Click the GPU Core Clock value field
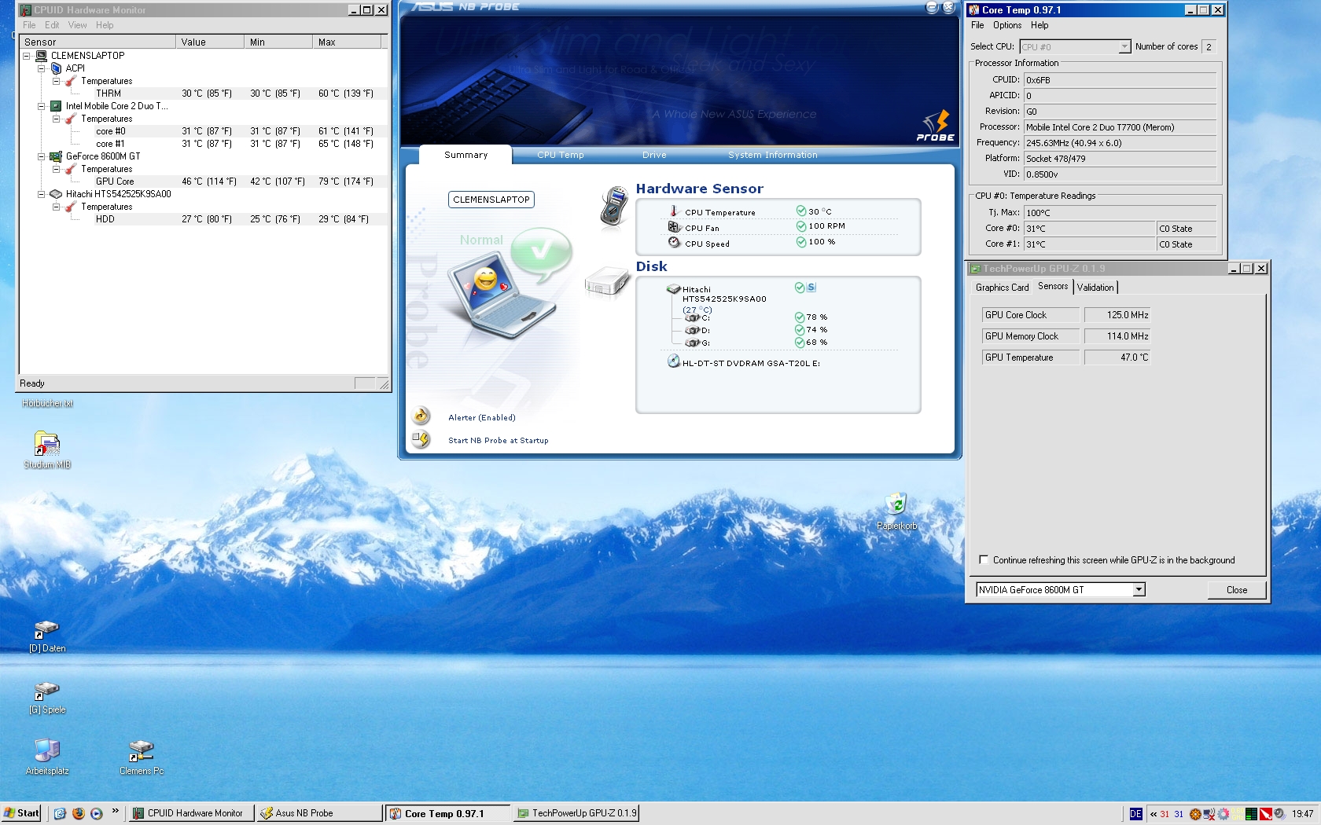Image resolution: width=1321 pixels, height=825 pixels. [1117, 314]
